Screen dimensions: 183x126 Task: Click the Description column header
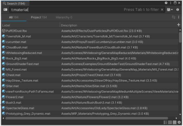coord(69,25)
